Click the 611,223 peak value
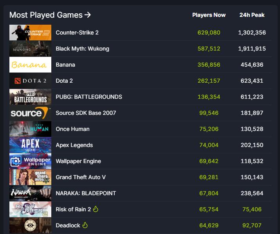Viewport: 280px width, 234px height. pos(252,97)
